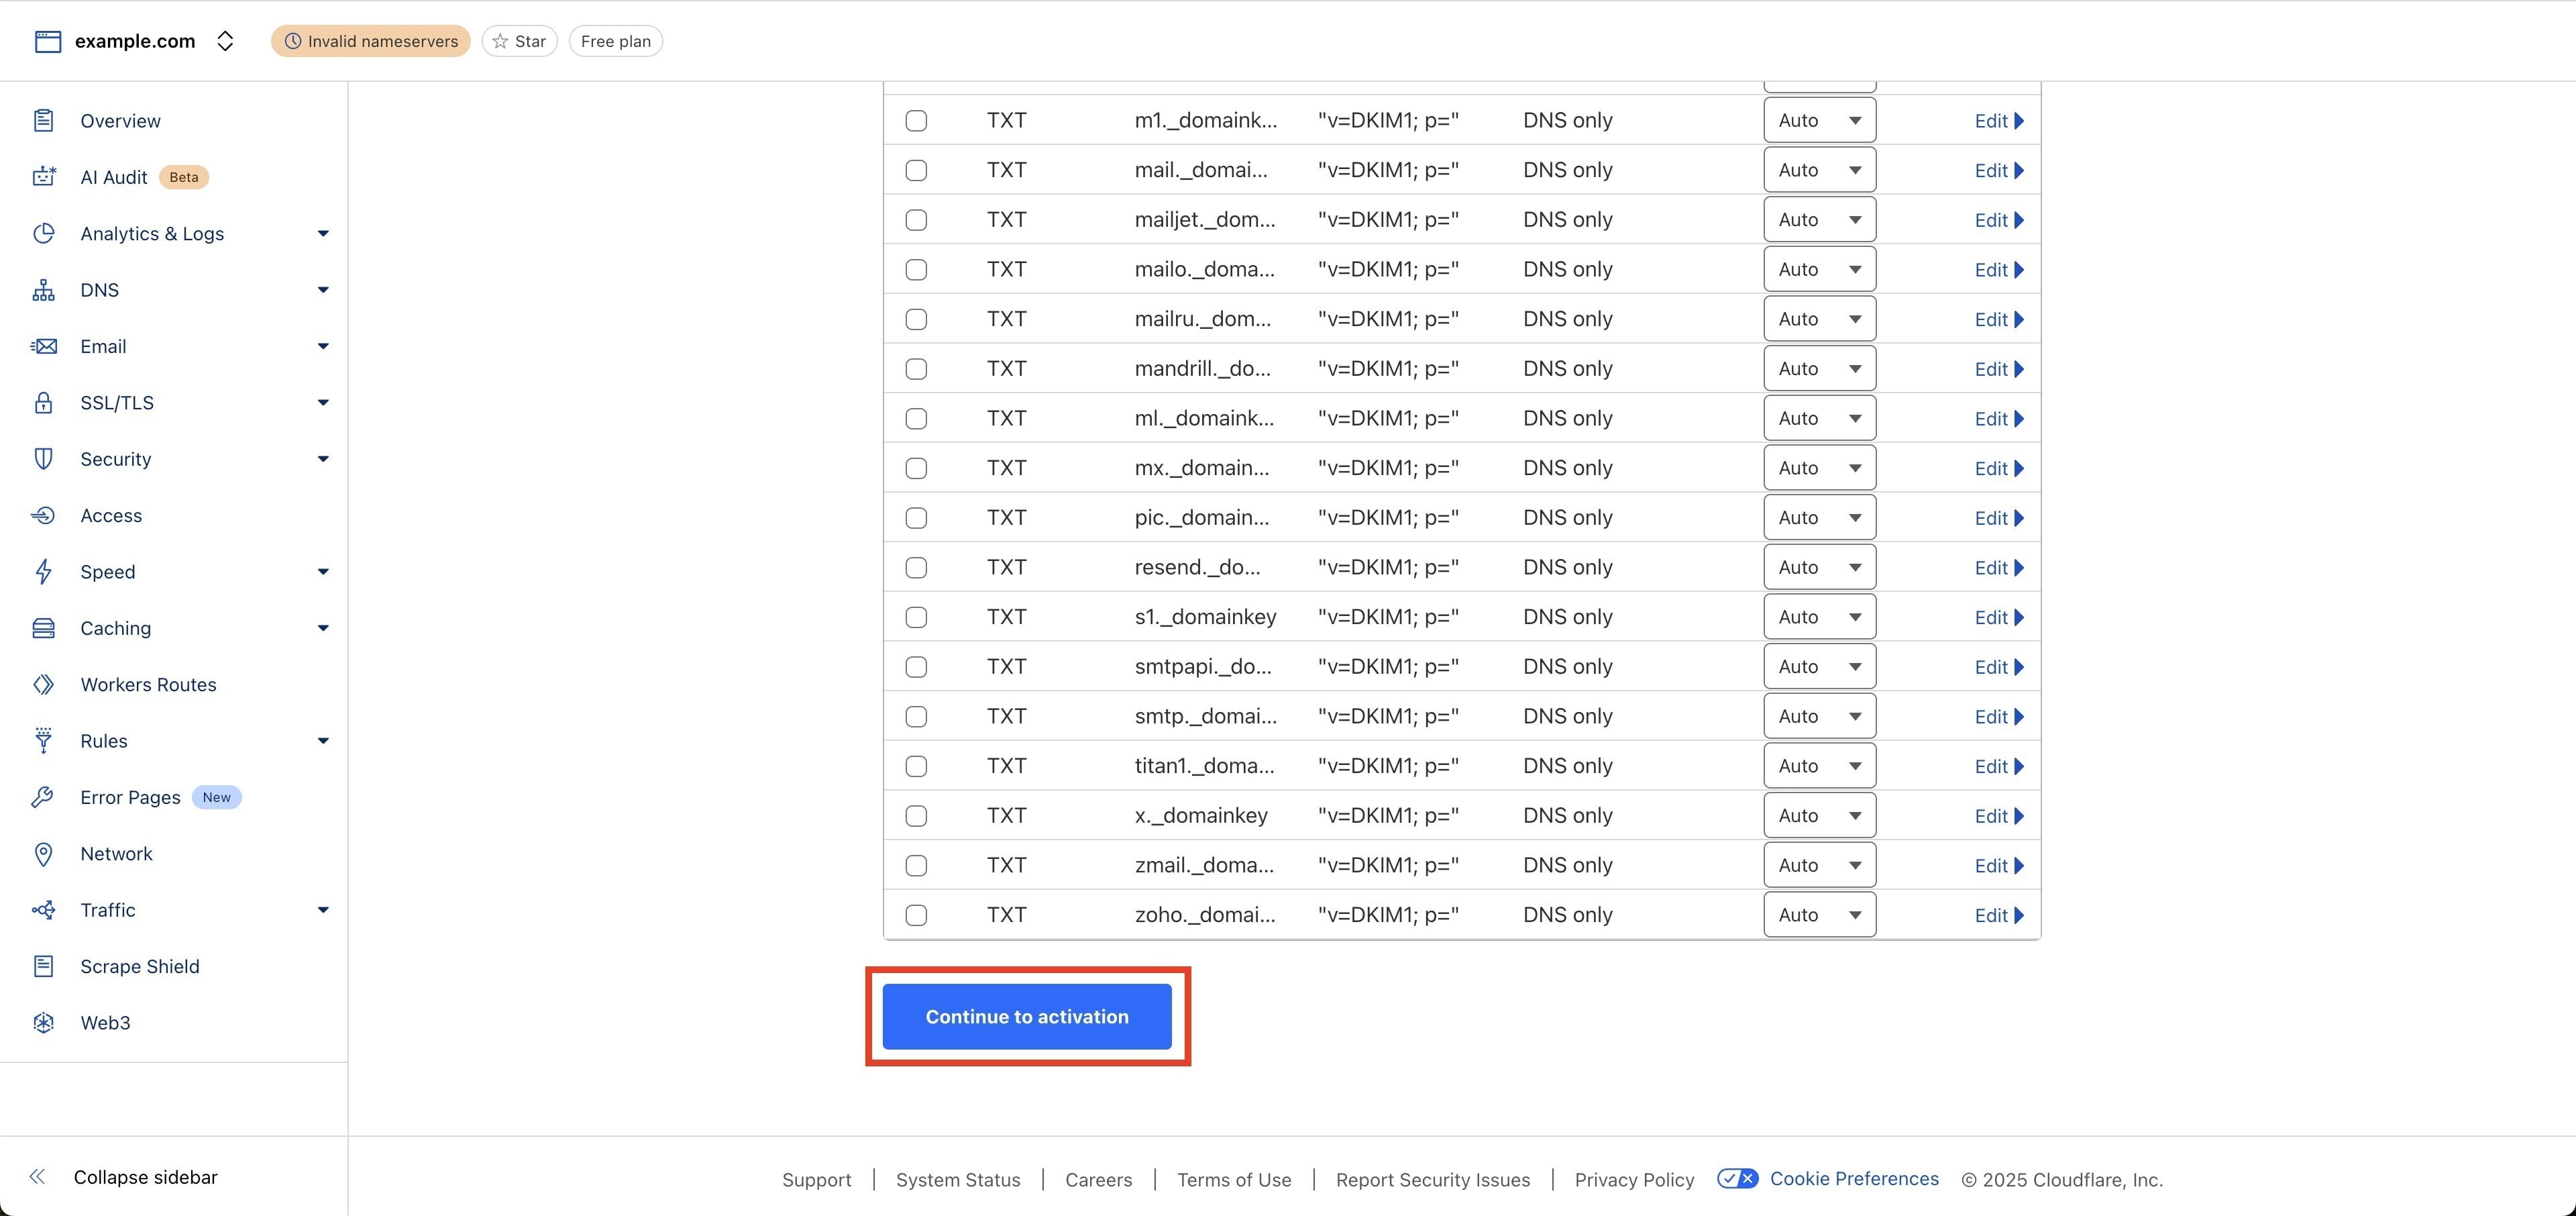Image resolution: width=2576 pixels, height=1216 pixels.
Task: Click the Overview clipboard icon
Action: click(x=43, y=120)
